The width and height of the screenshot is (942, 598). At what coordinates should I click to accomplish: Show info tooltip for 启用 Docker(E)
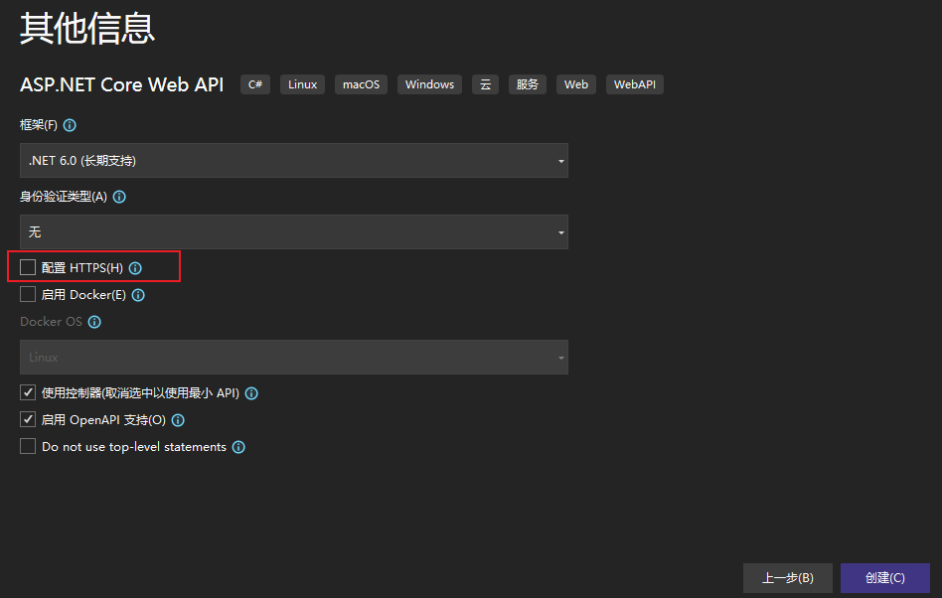pos(138,295)
